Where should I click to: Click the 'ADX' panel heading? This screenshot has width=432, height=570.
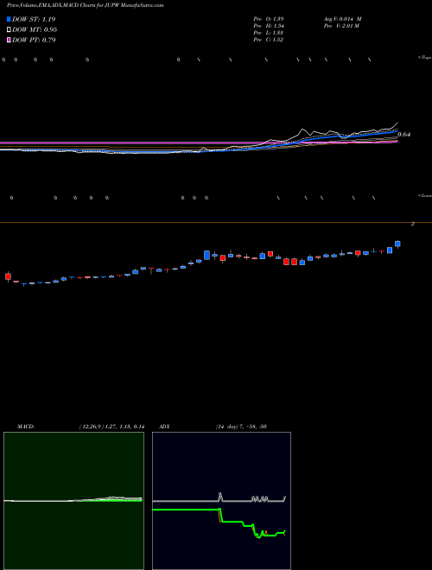(x=165, y=427)
